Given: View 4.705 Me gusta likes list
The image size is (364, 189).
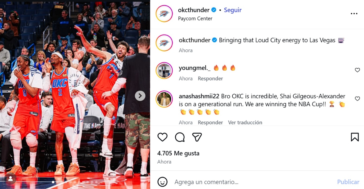Looking at the screenshot, I should pyautogui.click(x=178, y=154).
